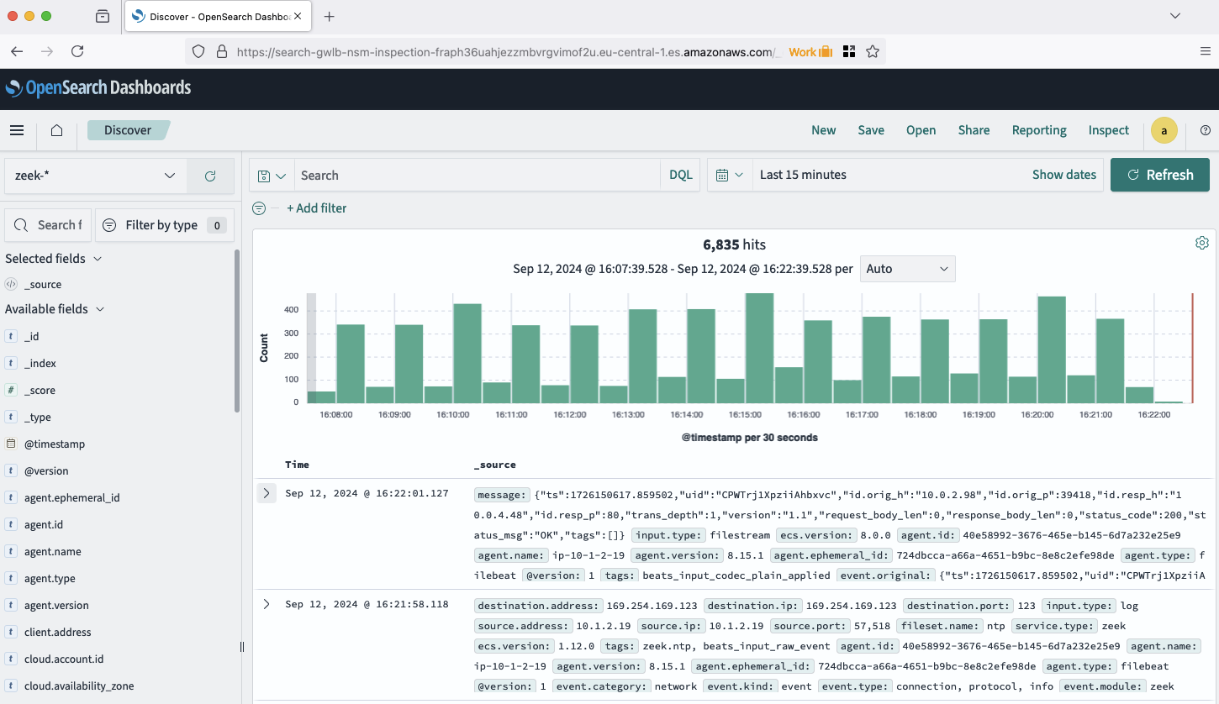Image resolution: width=1219 pixels, height=704 pixels.
Task: Refresh the zeek-* index pattern with circular arrow
Action: tap(209, 176)
